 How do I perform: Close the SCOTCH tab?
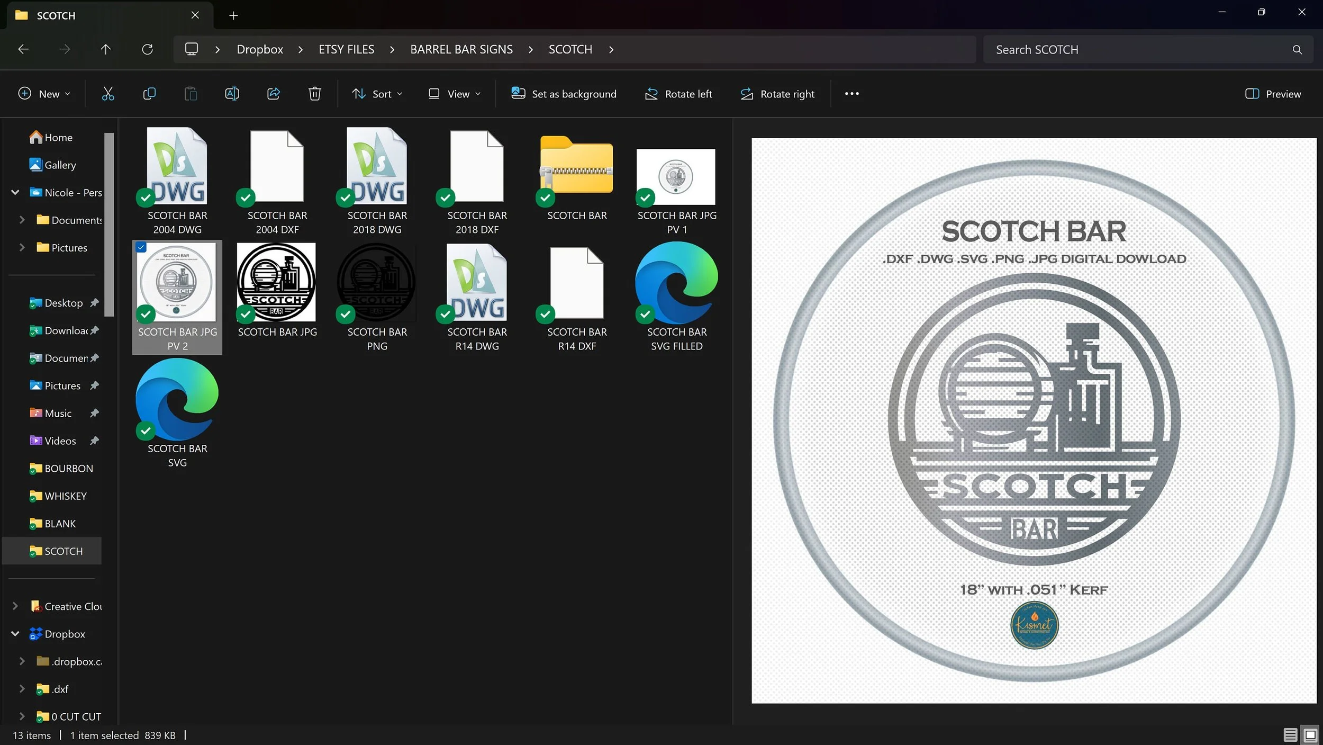(x=195, y=15)
